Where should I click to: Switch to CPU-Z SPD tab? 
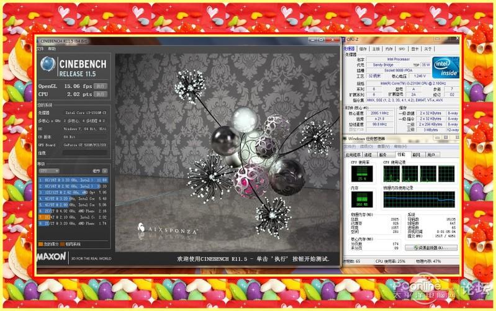pyautogui.click(x=402, y=48)
